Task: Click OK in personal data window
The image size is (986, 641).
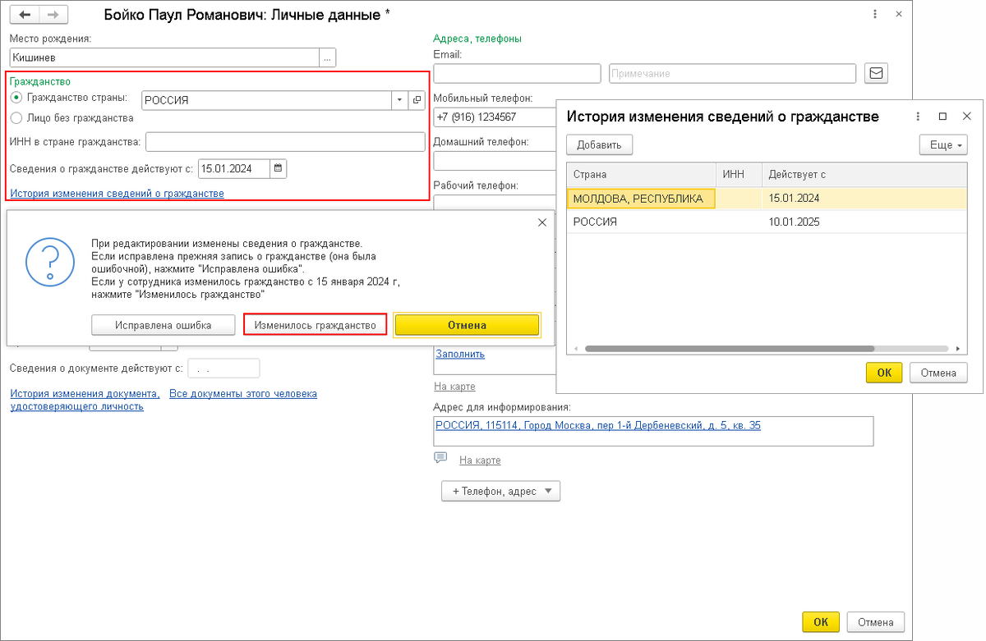Action: click(821, 621)
